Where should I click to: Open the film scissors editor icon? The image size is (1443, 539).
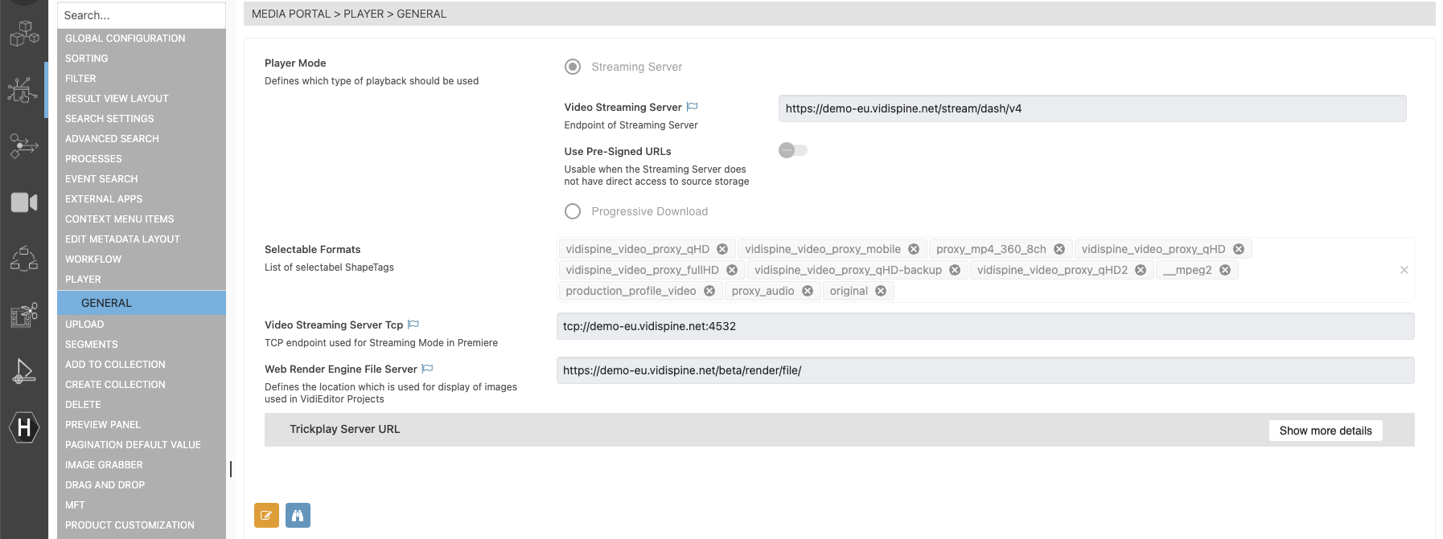[x=23, y=315]
